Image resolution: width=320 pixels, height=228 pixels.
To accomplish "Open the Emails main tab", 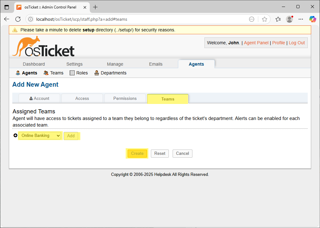I will point(156,64).
